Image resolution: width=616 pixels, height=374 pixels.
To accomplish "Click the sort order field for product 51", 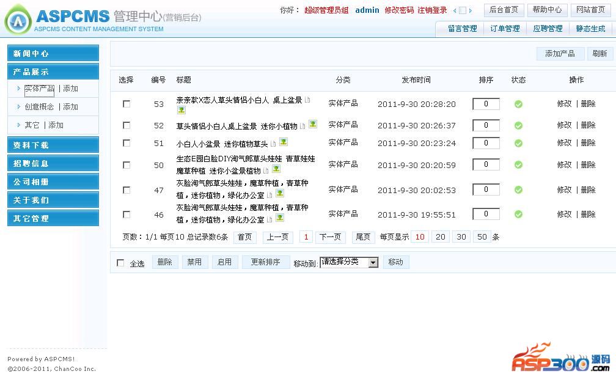I will tap(486, 143).
